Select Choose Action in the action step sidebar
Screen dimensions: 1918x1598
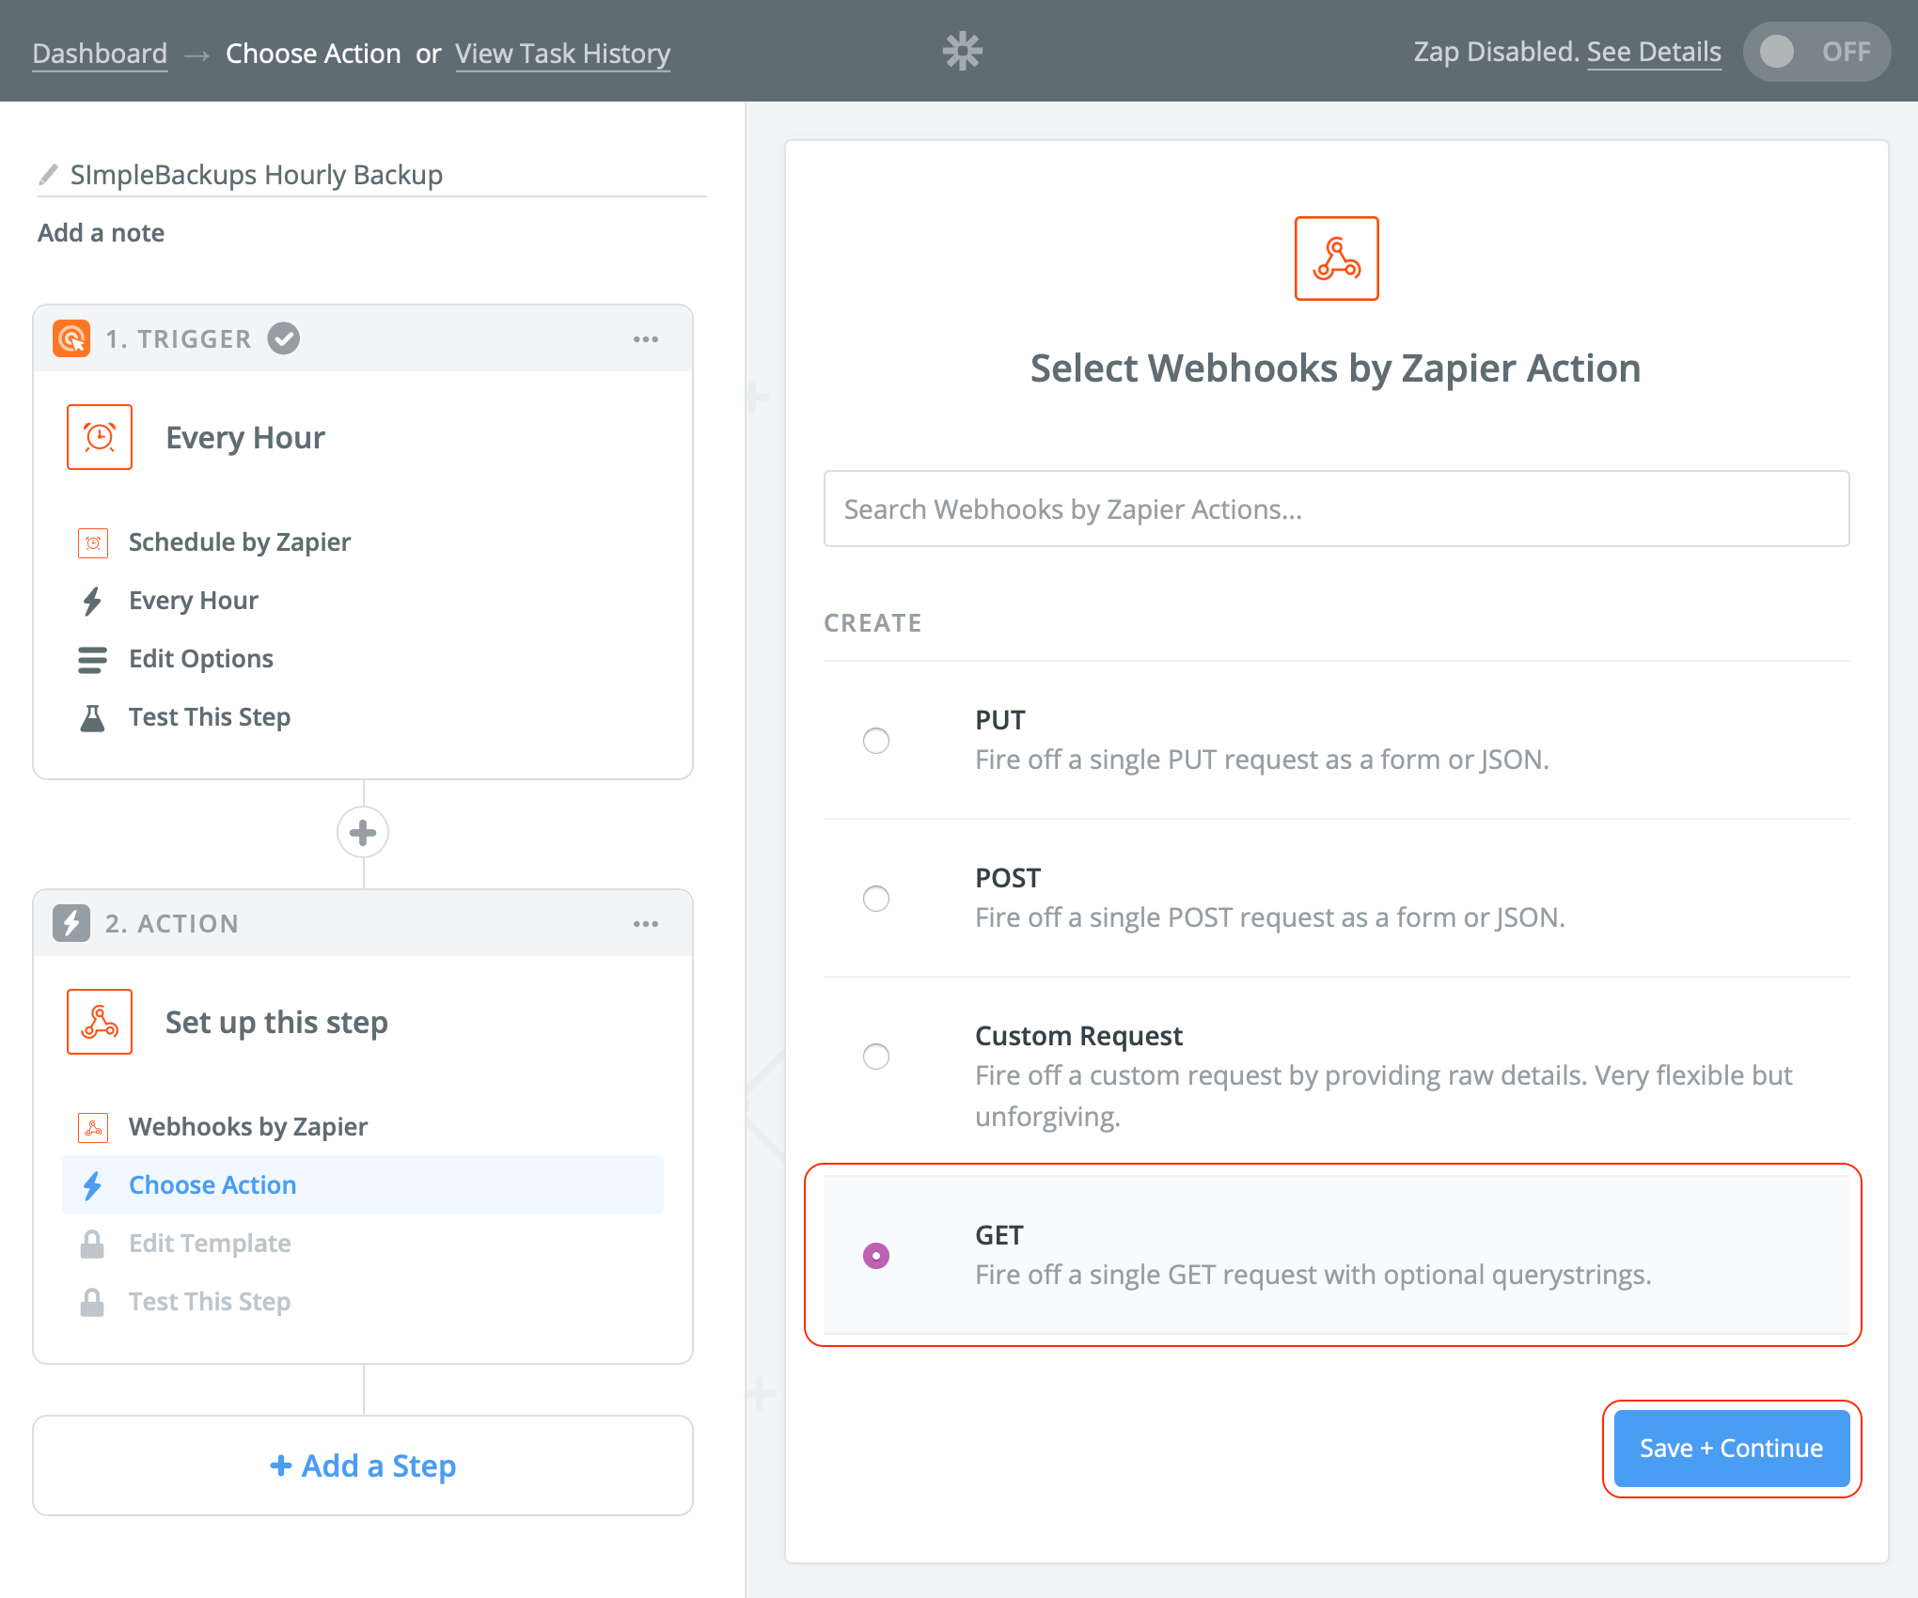coord(212,1184)
